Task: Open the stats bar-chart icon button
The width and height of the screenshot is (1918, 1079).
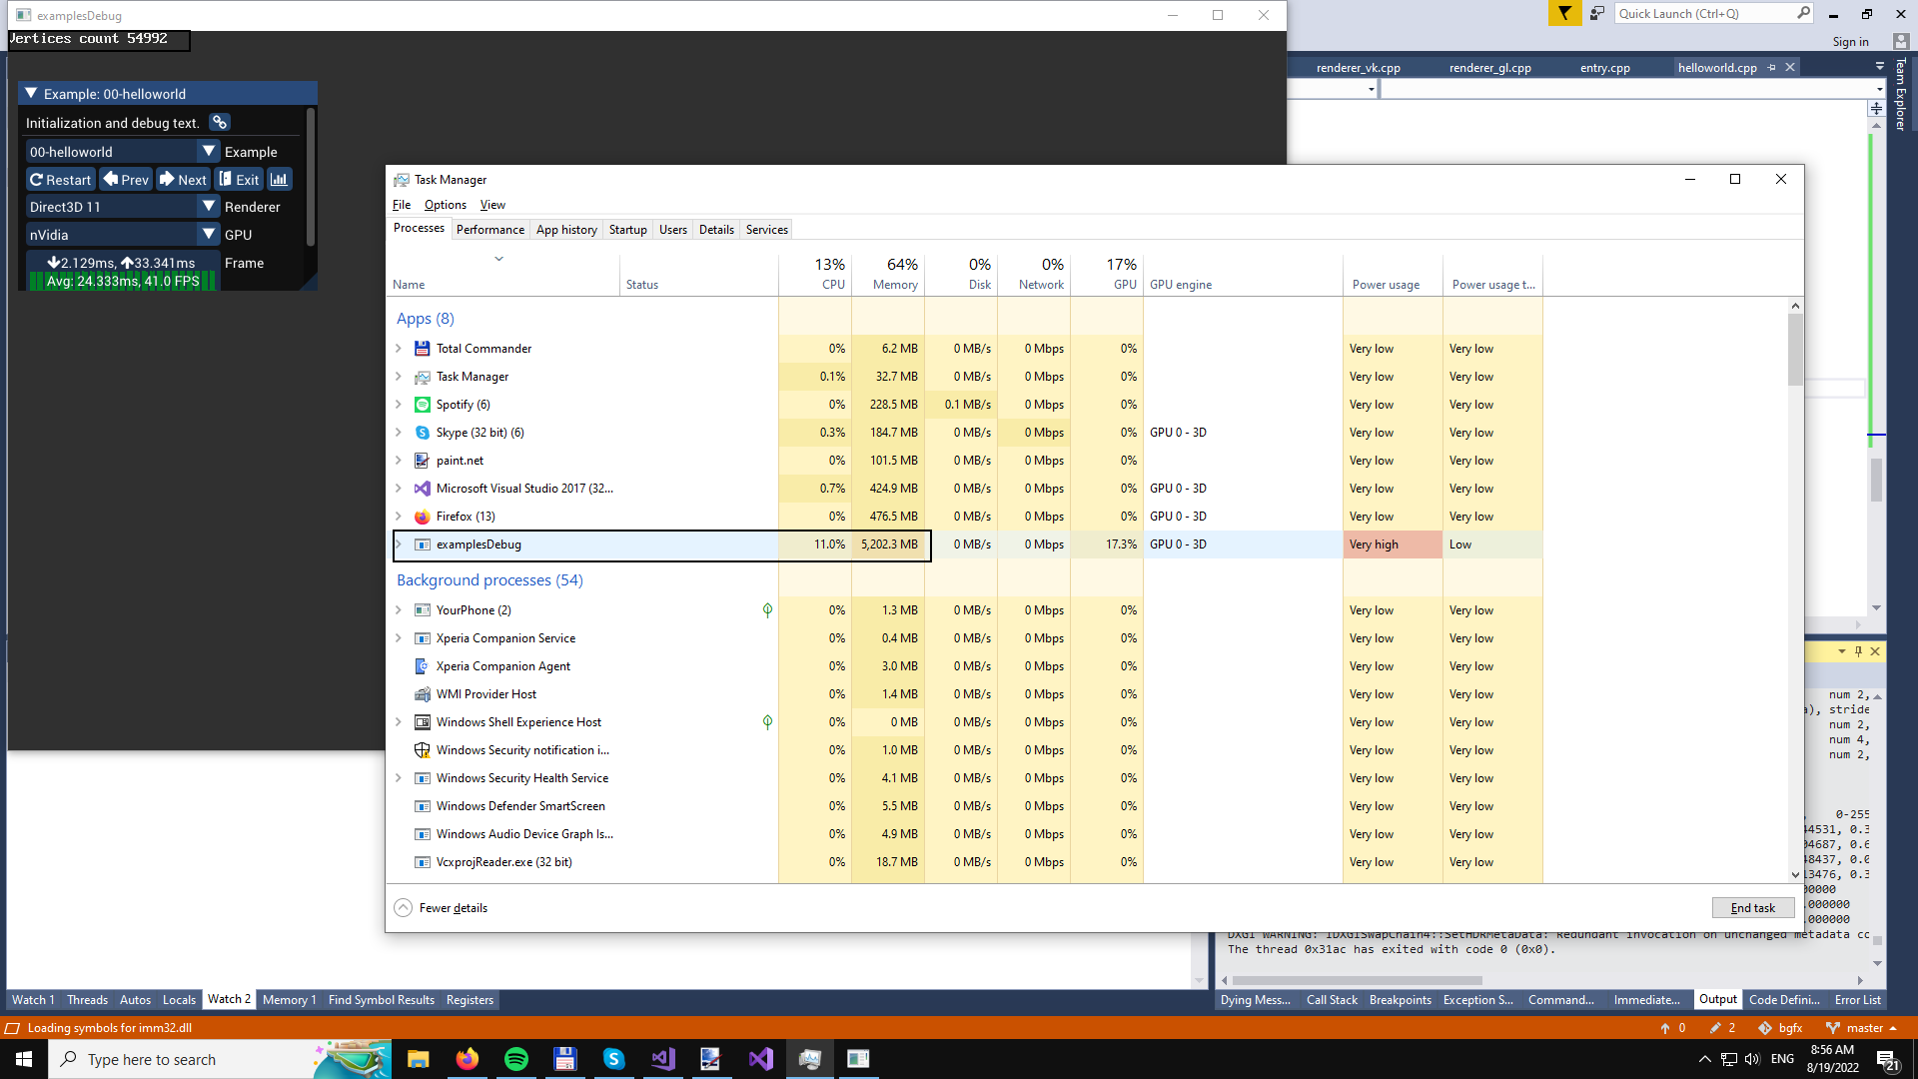Action: point(279,180)
